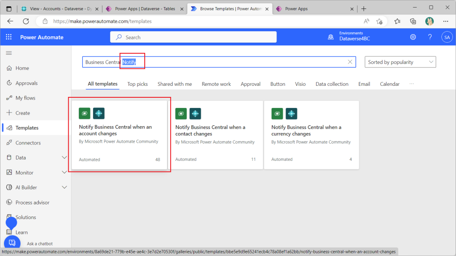This screenshot has height=256, width=456.
Task: Open the Sorted by popularity dropdown
Action: click(x=400, y=62)
